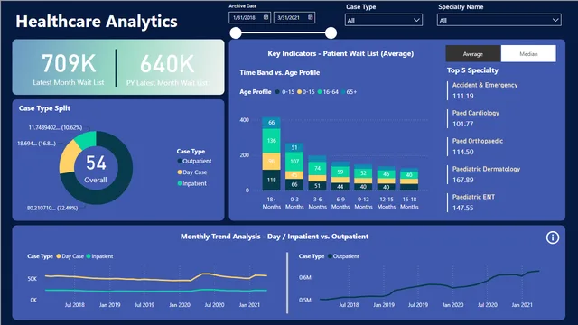Open the start date calendar picker icon
Viewport: 578px width, 325px height.
point(266,17)
